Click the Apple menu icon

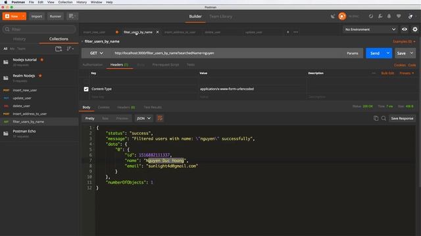pos(5,2)
